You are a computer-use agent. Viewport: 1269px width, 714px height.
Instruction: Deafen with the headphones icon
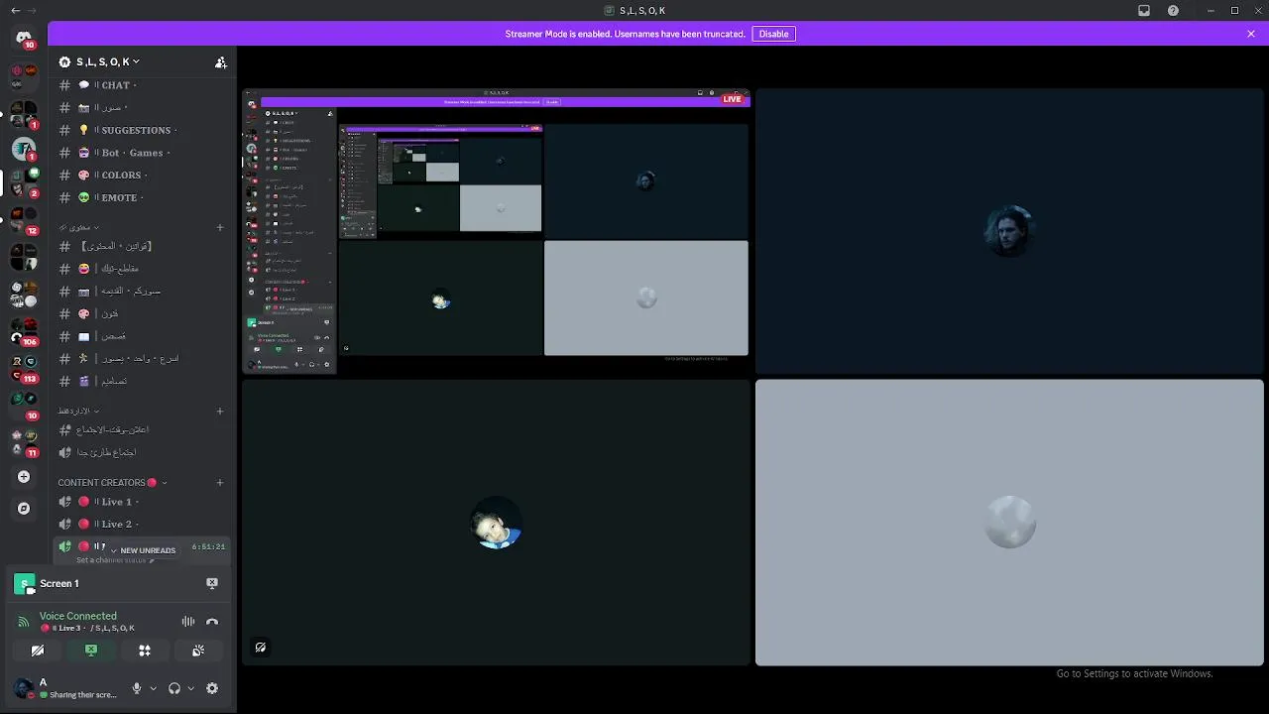click(x=174, y=688)
